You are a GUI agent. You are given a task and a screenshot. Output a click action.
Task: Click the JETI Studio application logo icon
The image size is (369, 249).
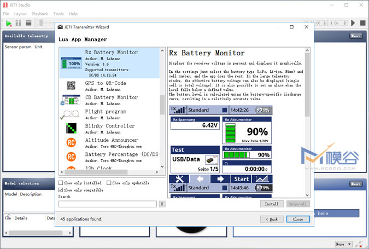[x=5, y=5]
